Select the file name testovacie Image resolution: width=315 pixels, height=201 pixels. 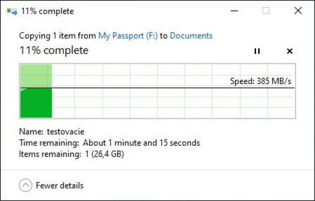pos(66,131)
